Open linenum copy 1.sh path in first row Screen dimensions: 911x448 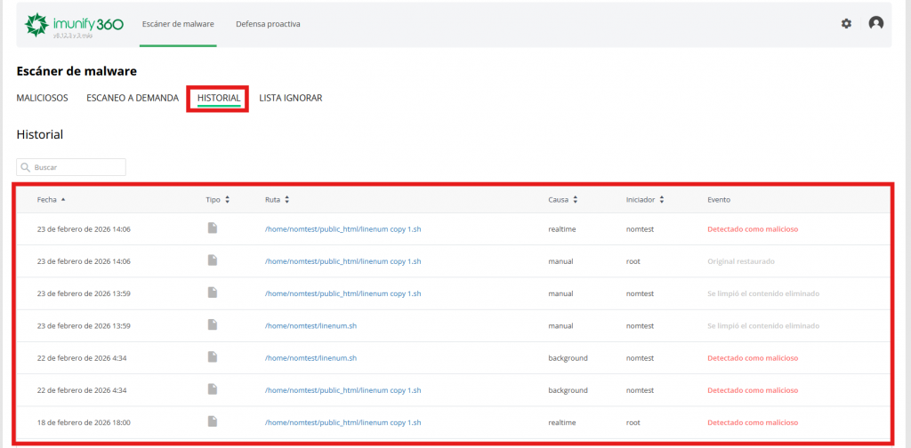pos(343,229)
